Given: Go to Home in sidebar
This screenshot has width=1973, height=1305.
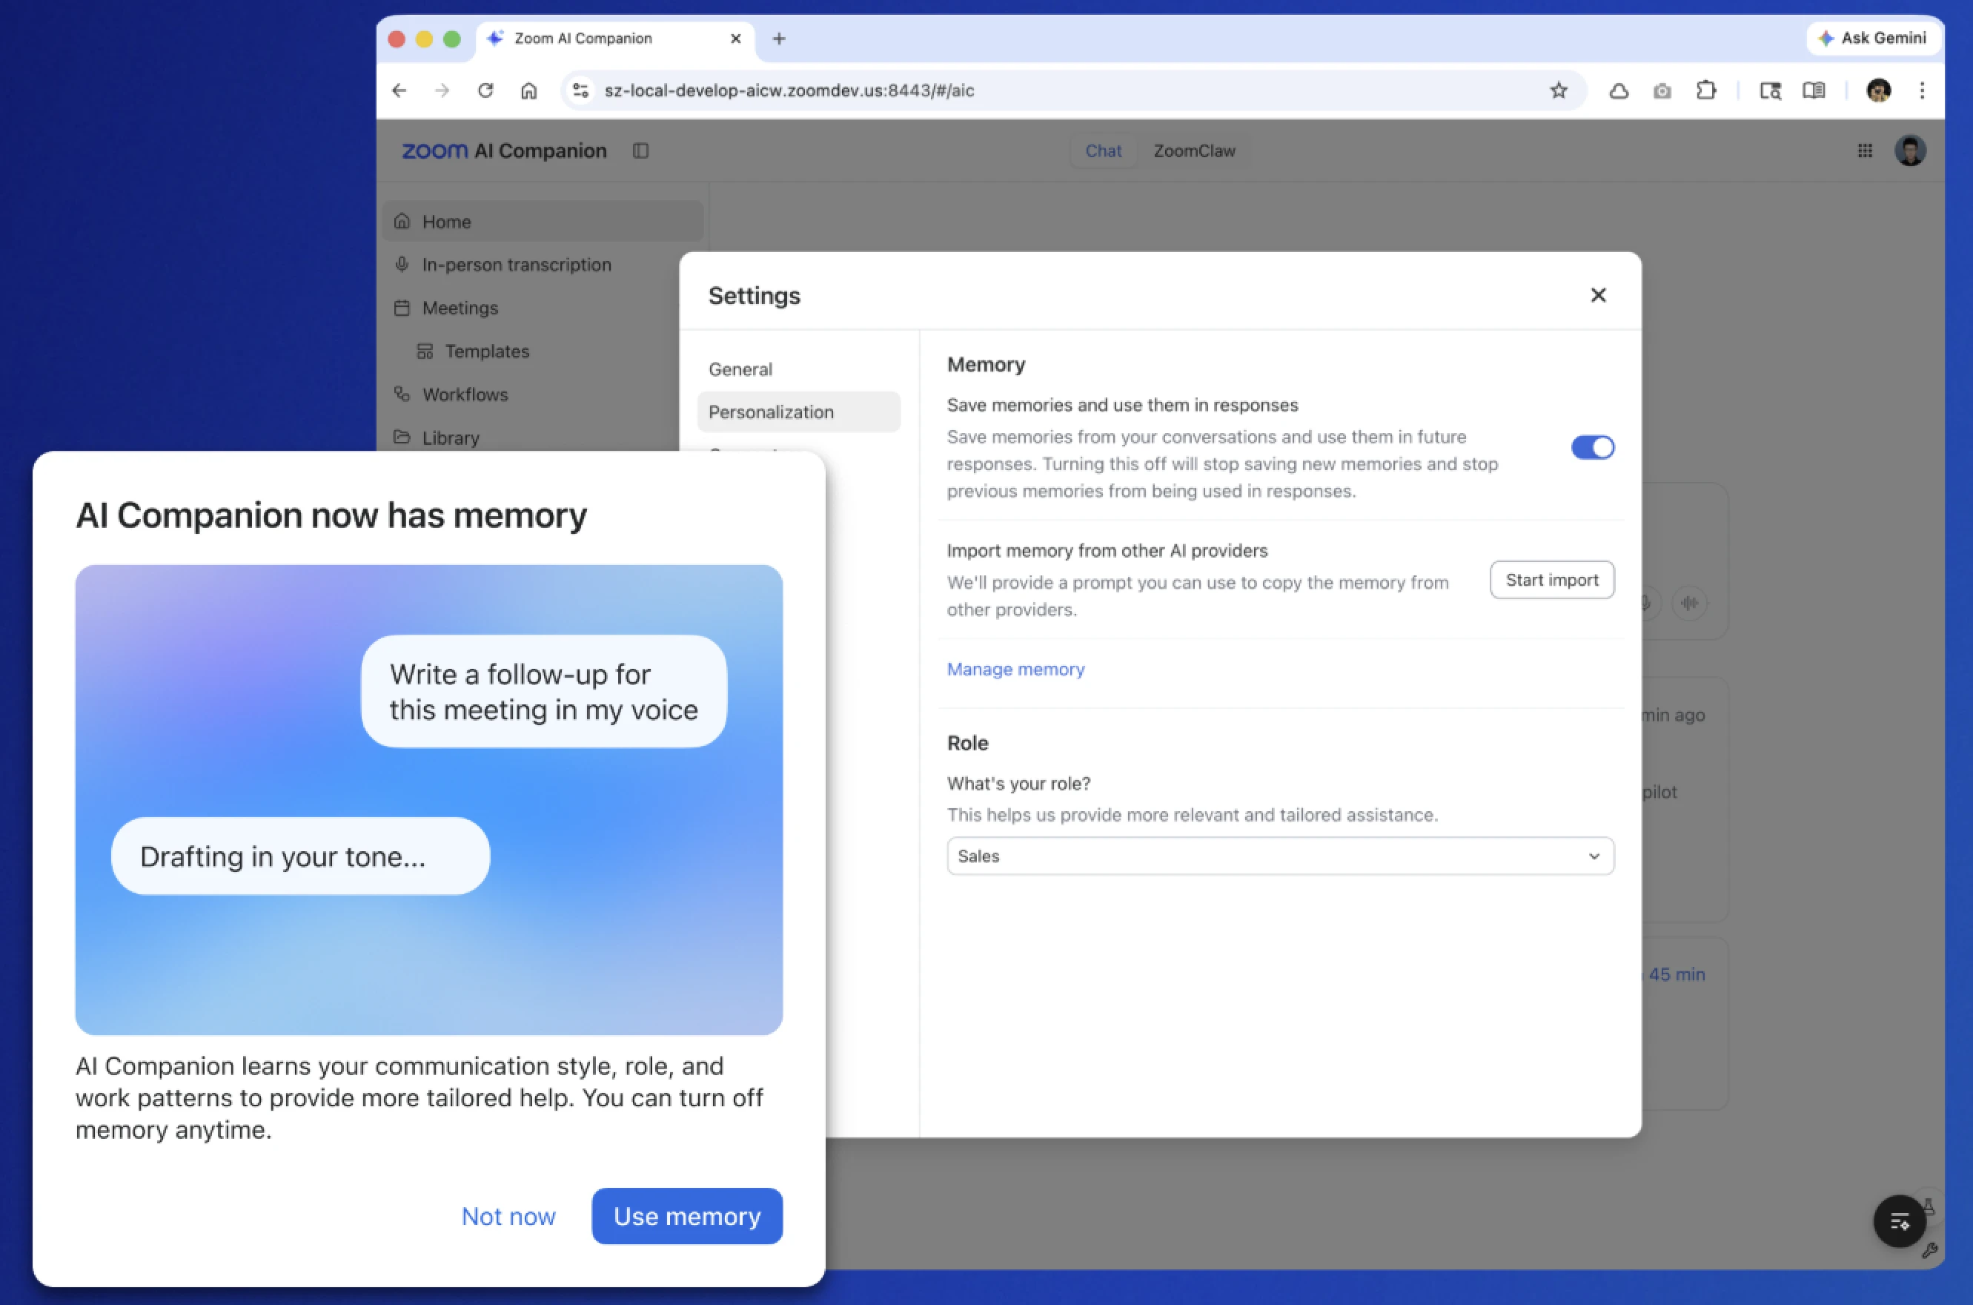Looking at the screenshot, I should click(543, 222).
